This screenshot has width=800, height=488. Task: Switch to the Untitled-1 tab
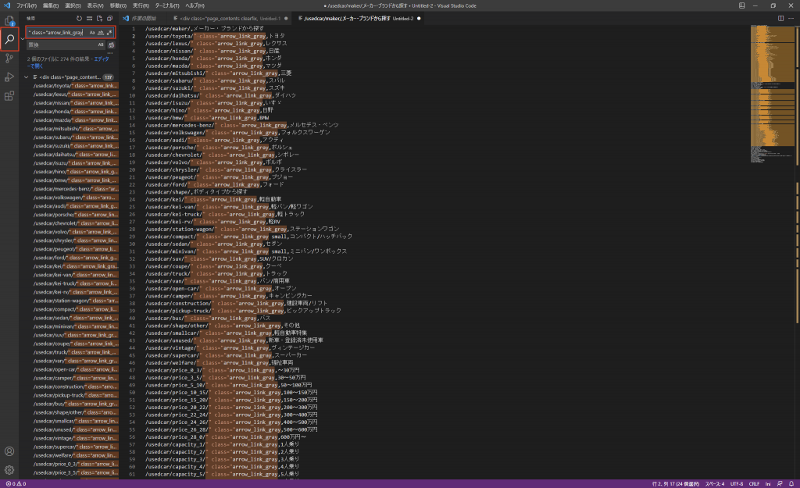click(x=230, y=19)
